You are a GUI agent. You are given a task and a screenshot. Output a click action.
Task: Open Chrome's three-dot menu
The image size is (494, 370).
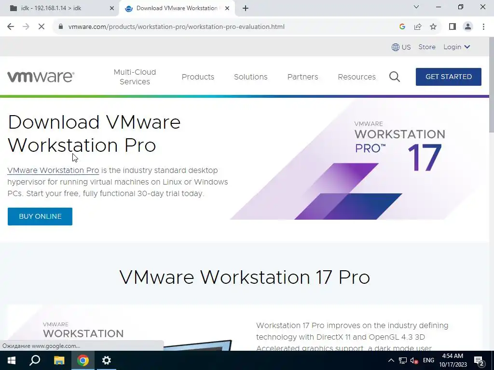pyautogui.click(x=483, y=27)
